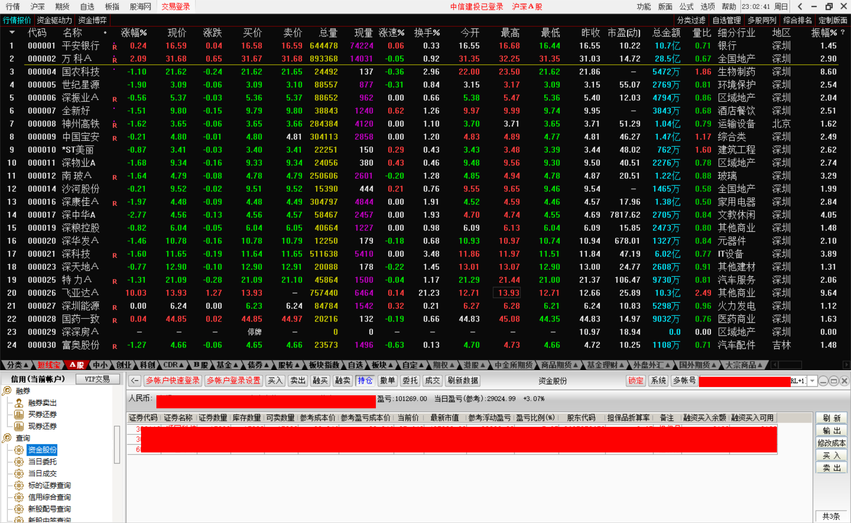
Task: Toggle the 持仓 holdings view button
Action: (365, 381)
